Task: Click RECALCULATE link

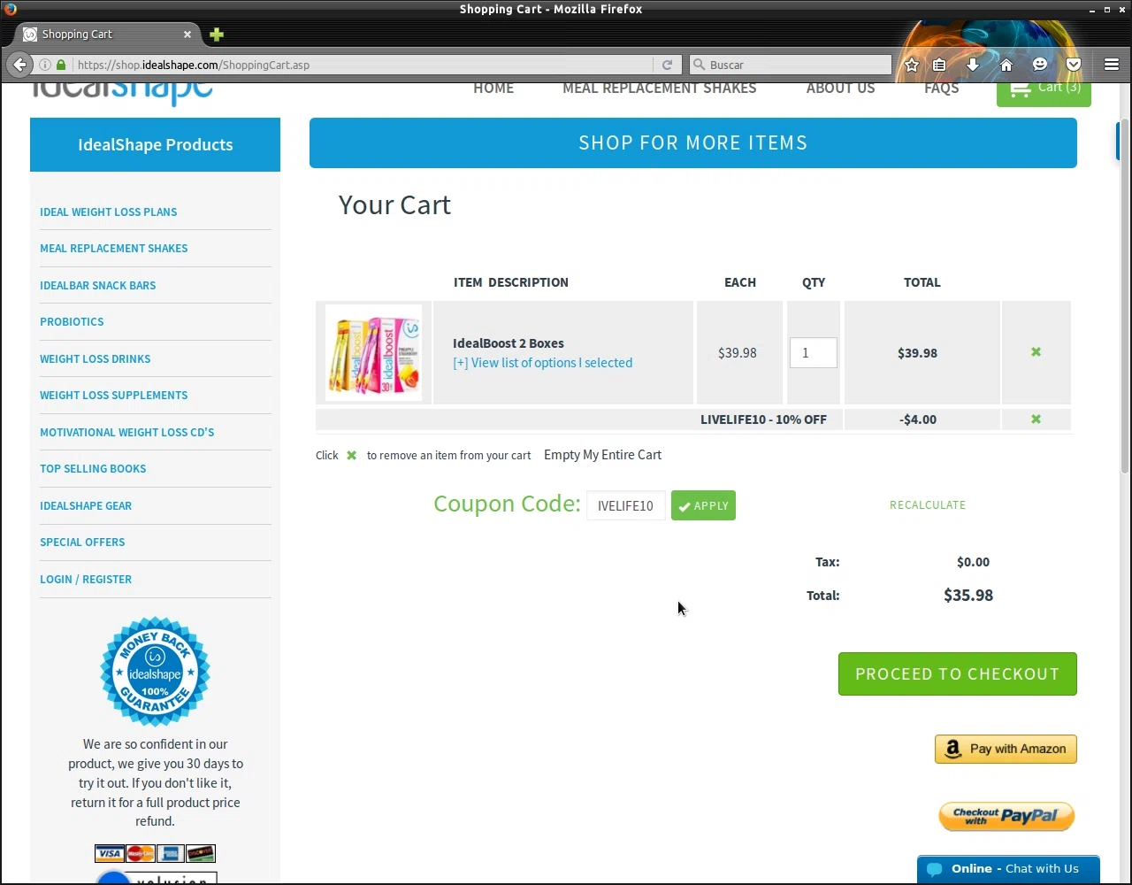Action: 928,504
